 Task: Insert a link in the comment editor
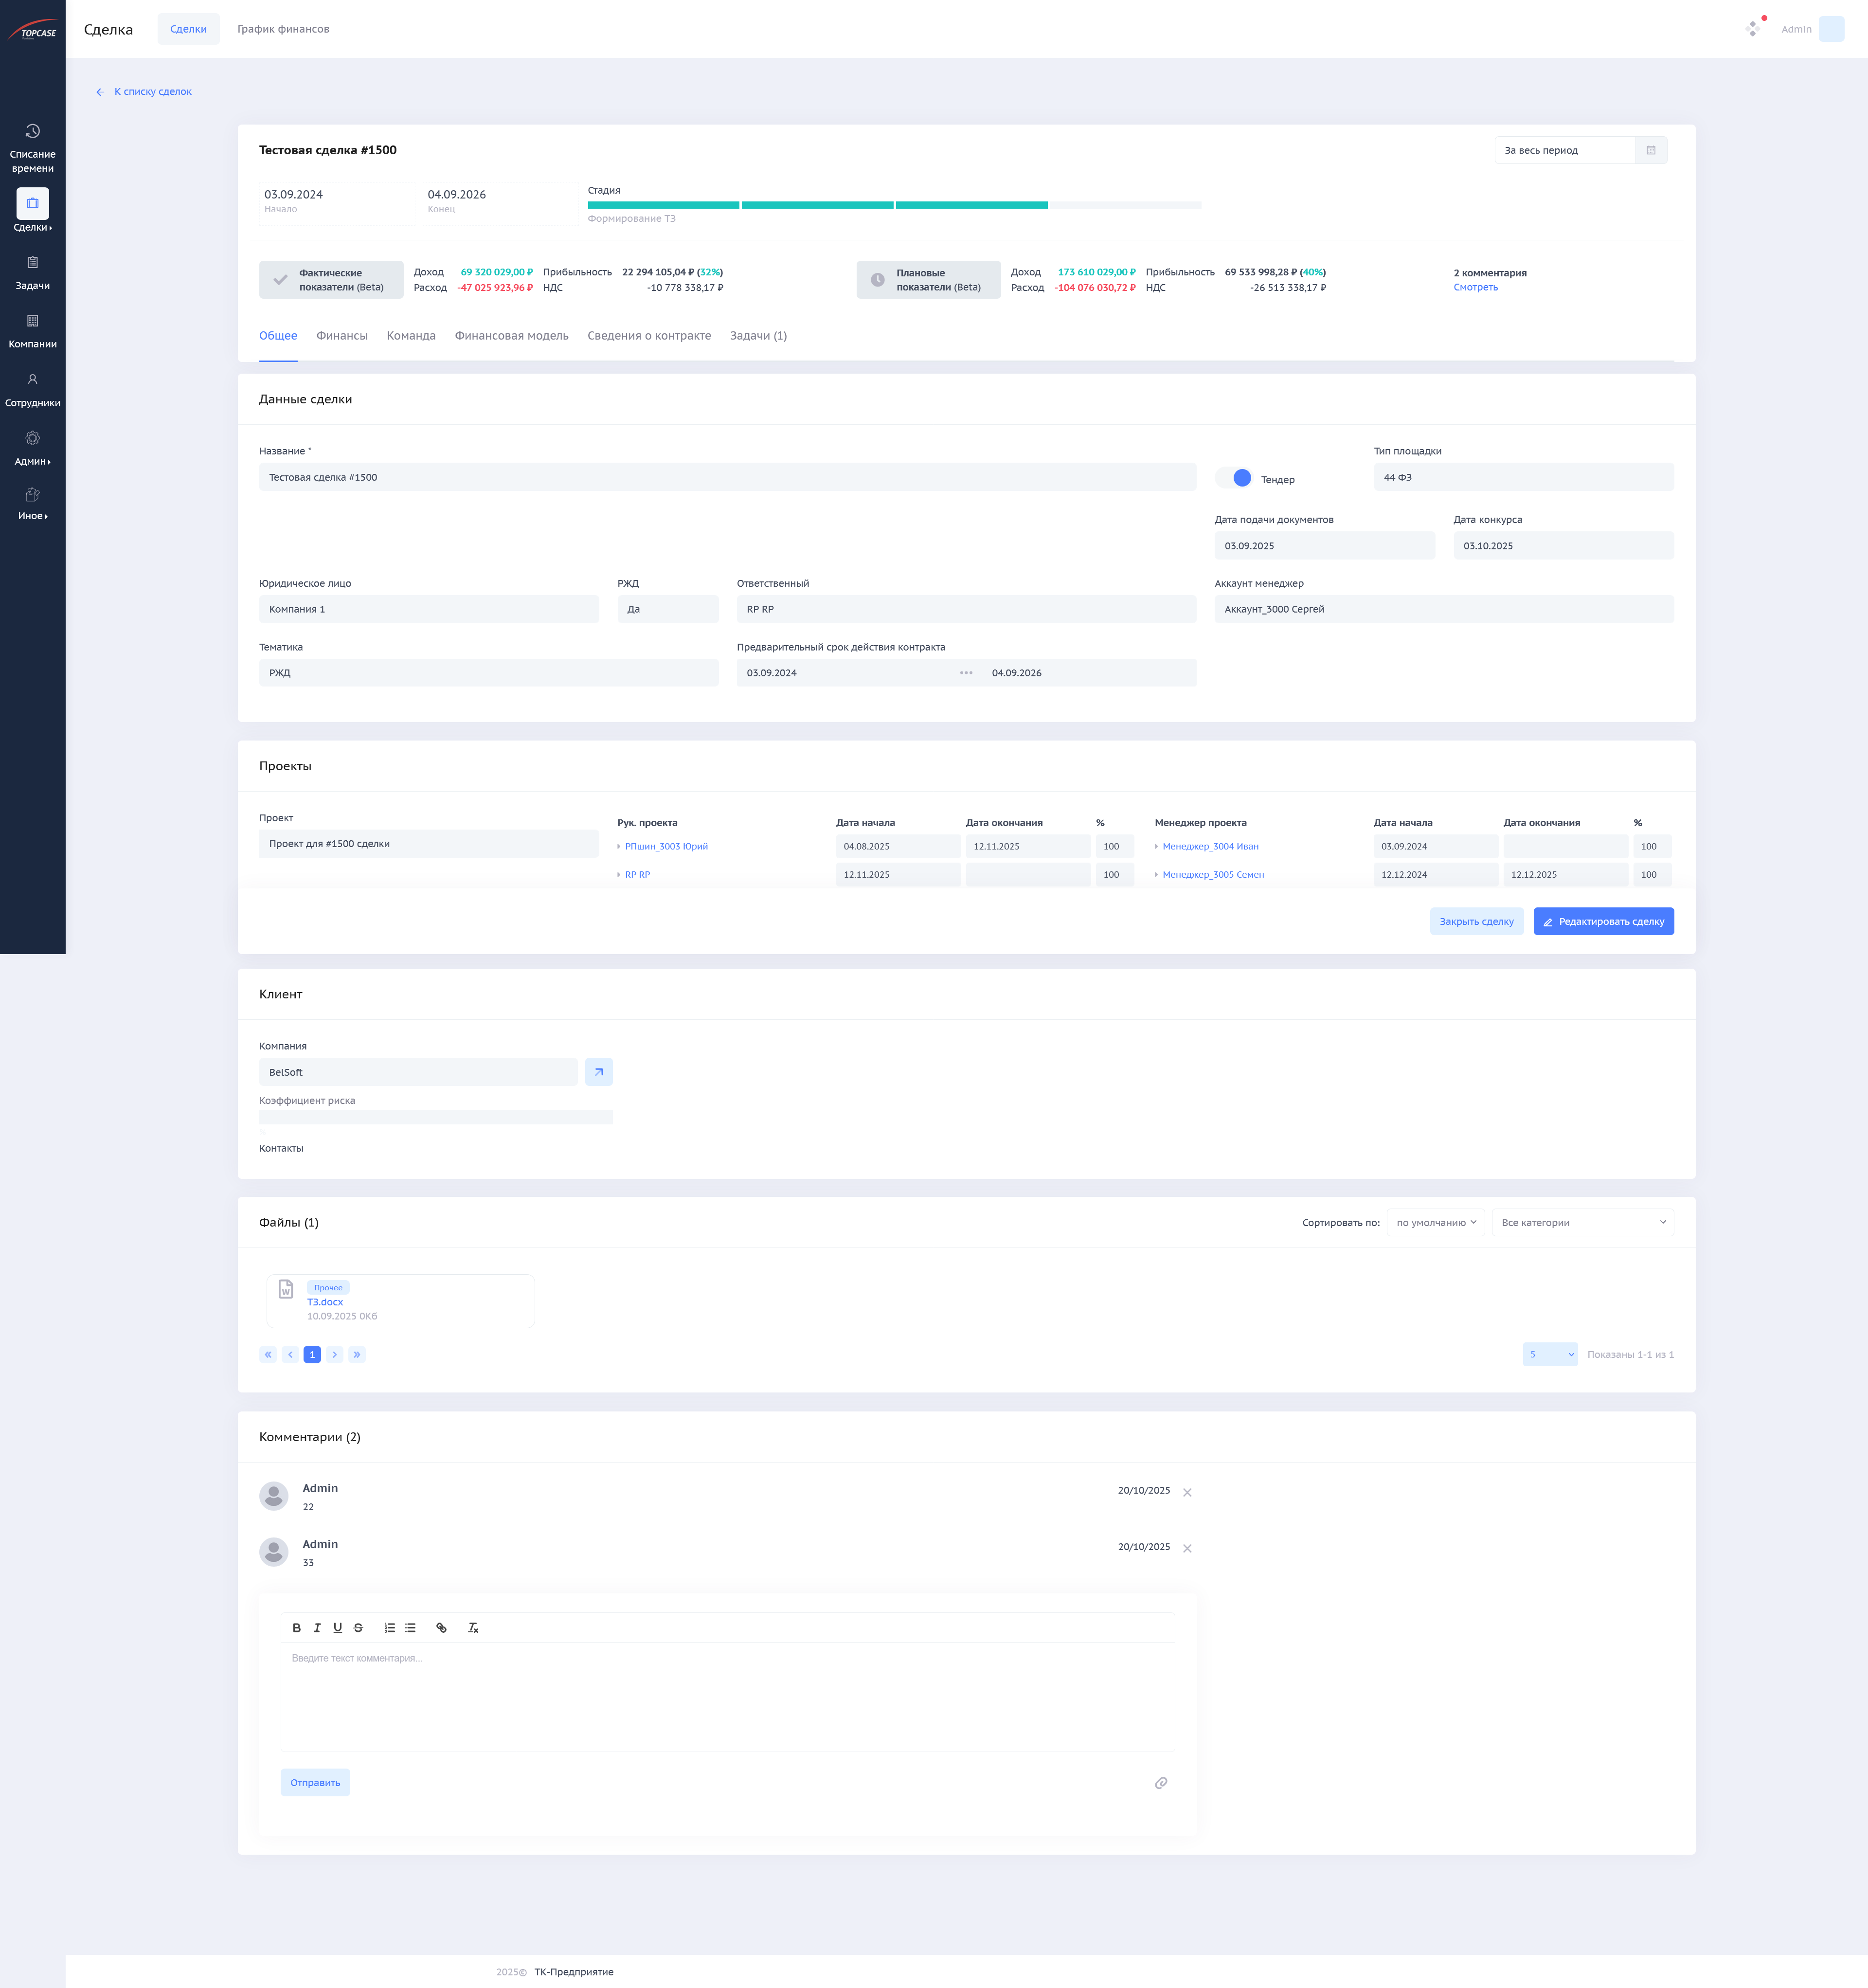[441, 1628]
